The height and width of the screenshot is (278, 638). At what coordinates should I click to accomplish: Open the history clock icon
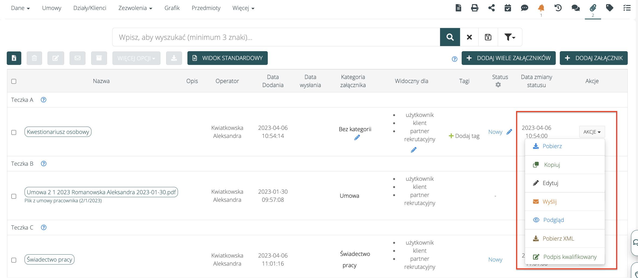tap(558, 8)
